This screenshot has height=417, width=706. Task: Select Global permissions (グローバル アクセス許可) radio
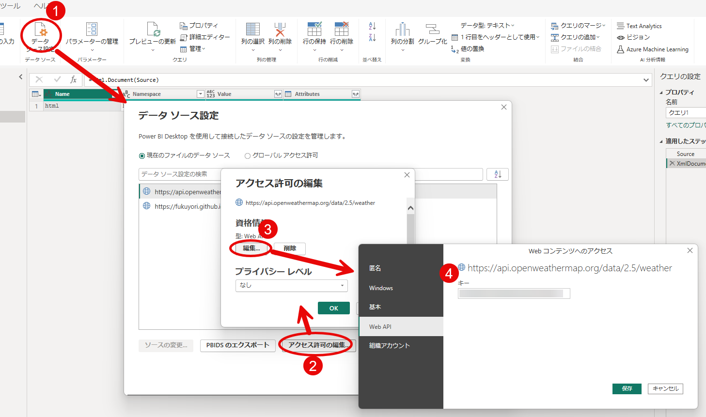point(248,155)
